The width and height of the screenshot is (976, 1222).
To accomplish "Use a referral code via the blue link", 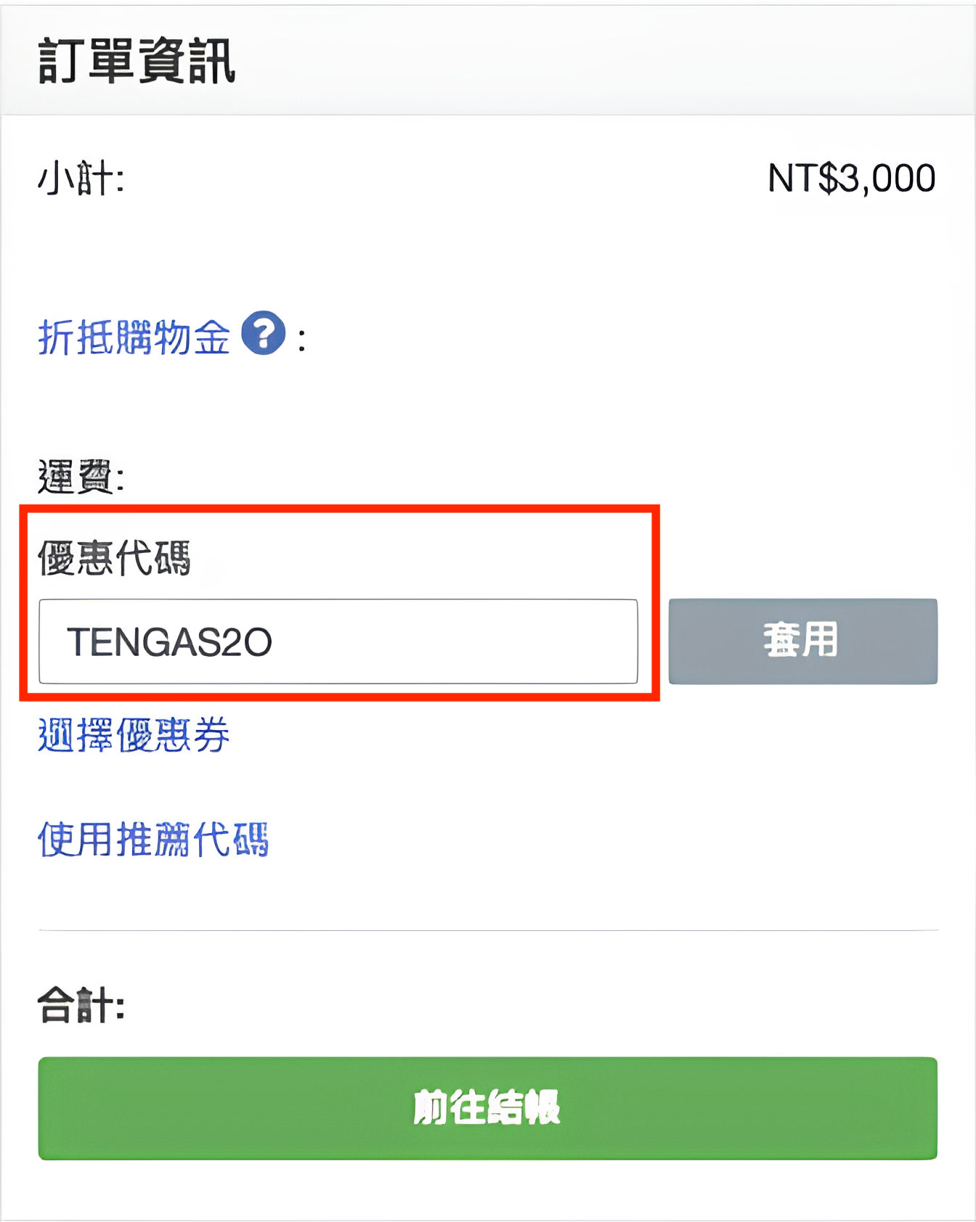I will (153, 840).
